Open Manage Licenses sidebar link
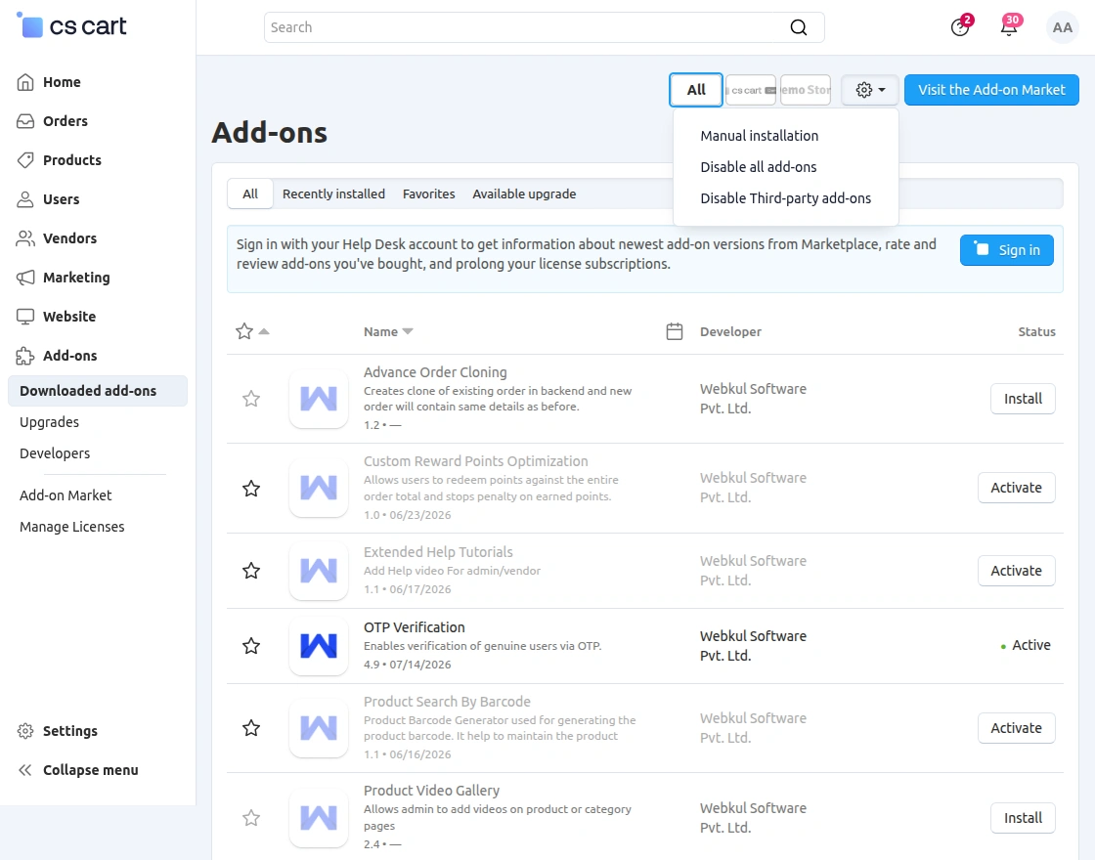This screenshot has height=860, width=1095. coord(72,527)
